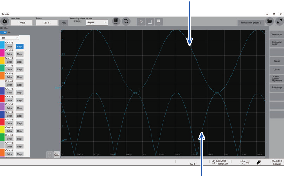Toggle Disp. for channel CH2-1

20,62
